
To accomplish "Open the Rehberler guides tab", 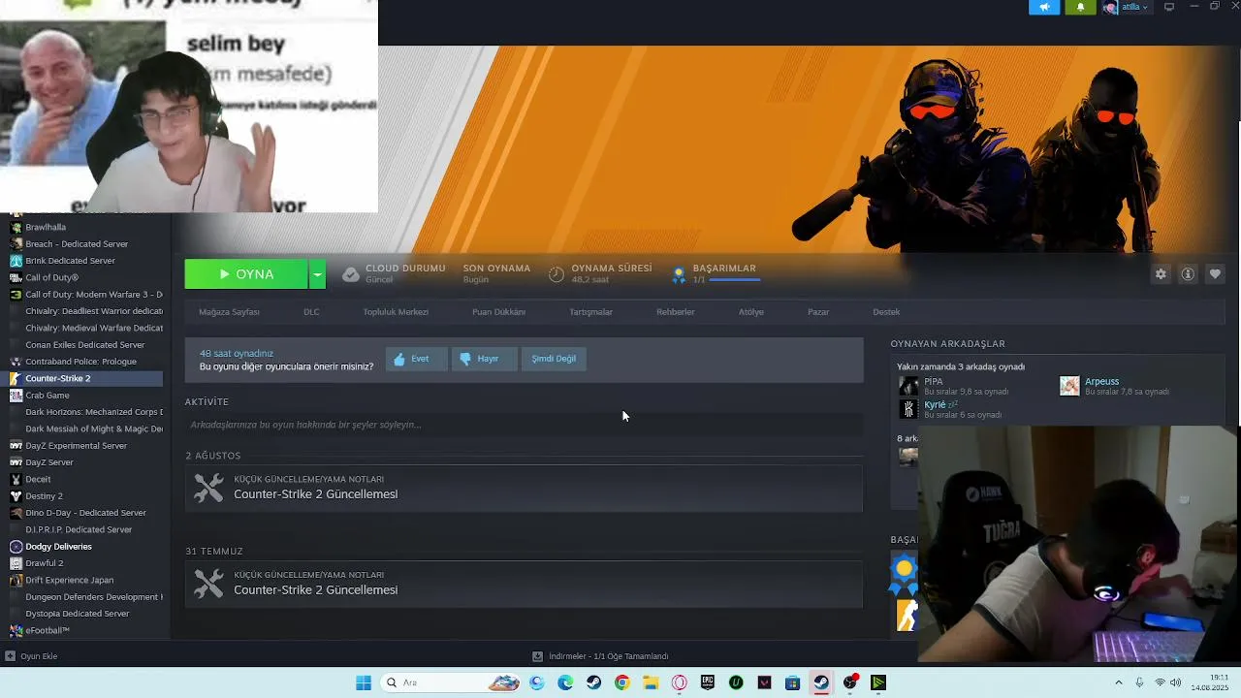I will click(x=676, y=312).
